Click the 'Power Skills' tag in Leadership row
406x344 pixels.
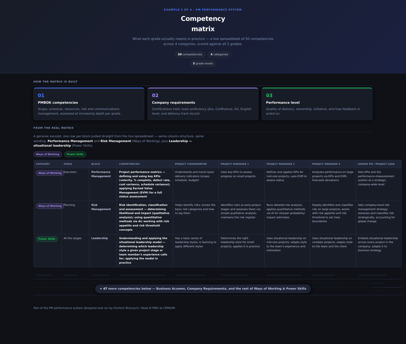47,239
